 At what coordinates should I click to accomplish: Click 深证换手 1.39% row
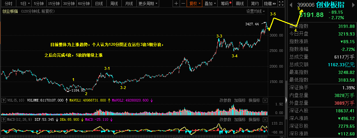click(322, 88)
